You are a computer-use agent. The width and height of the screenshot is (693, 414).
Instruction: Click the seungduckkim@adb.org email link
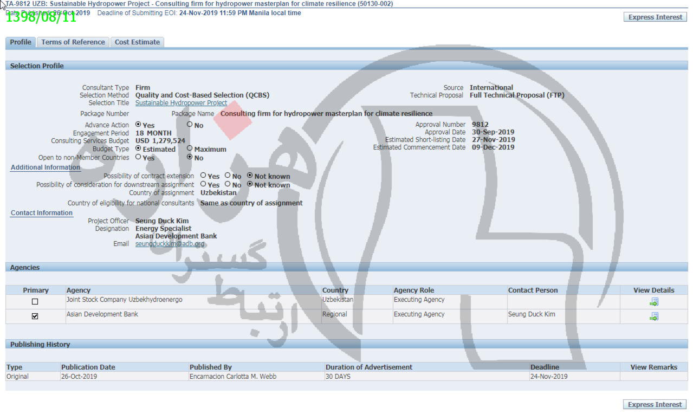coord(170,244)
